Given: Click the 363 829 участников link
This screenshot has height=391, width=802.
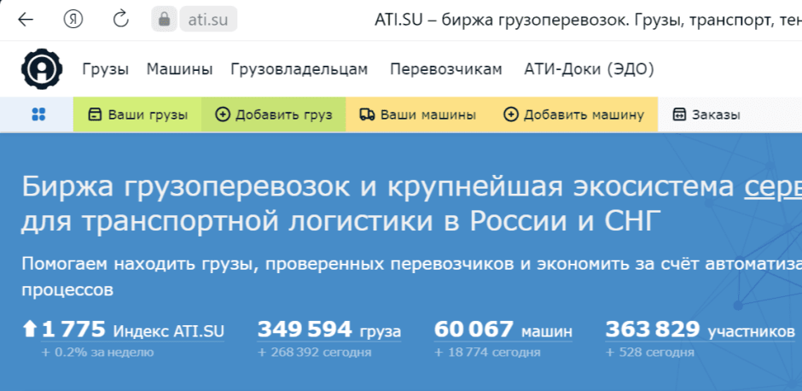Looking at the screenshot, I should coord(700,330).
